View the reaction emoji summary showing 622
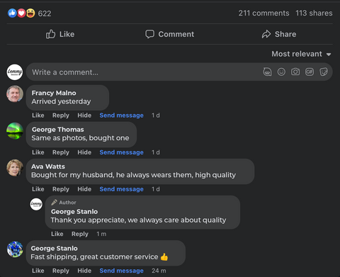The image size is (340, 277). tap(29, 13)
